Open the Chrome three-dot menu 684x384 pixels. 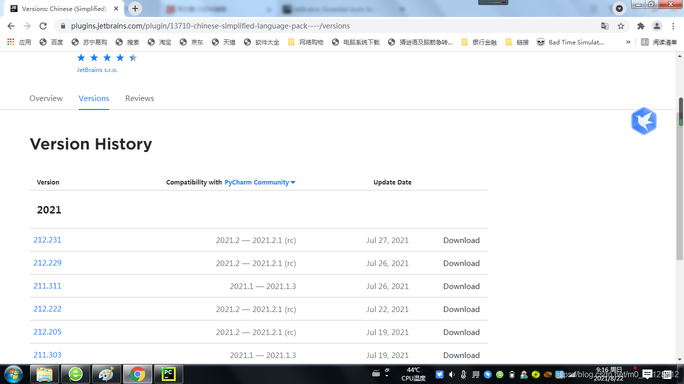click(672, 26)
